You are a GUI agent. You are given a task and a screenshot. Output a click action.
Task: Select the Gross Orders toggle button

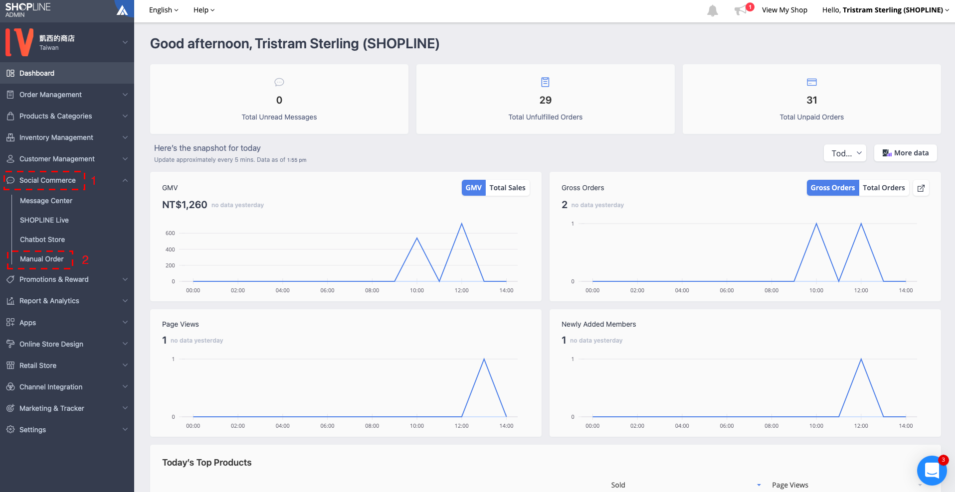(x=833, y=188)
